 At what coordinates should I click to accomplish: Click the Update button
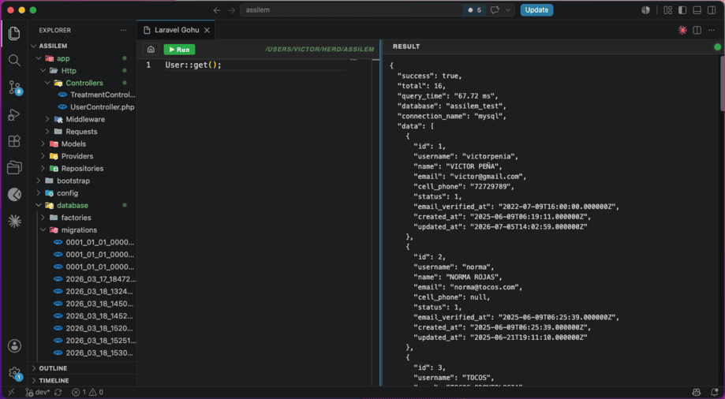536,10
